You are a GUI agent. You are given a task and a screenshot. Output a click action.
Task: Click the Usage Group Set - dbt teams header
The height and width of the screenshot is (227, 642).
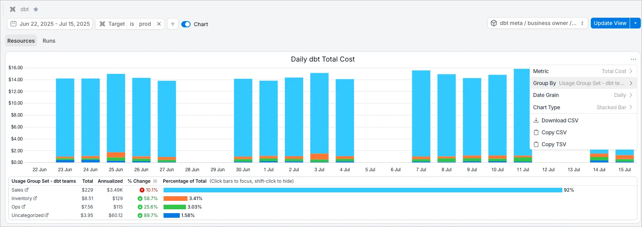43,181
